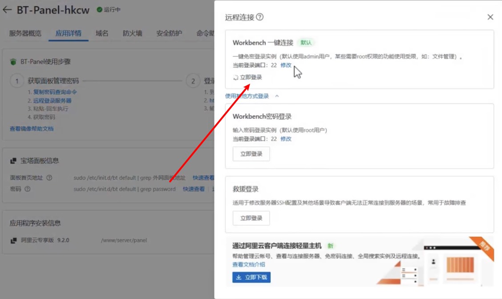The height and width of the screenshot is (299, 502).
Task: Open the 防火墙 tab
Action: coord(132,33)
